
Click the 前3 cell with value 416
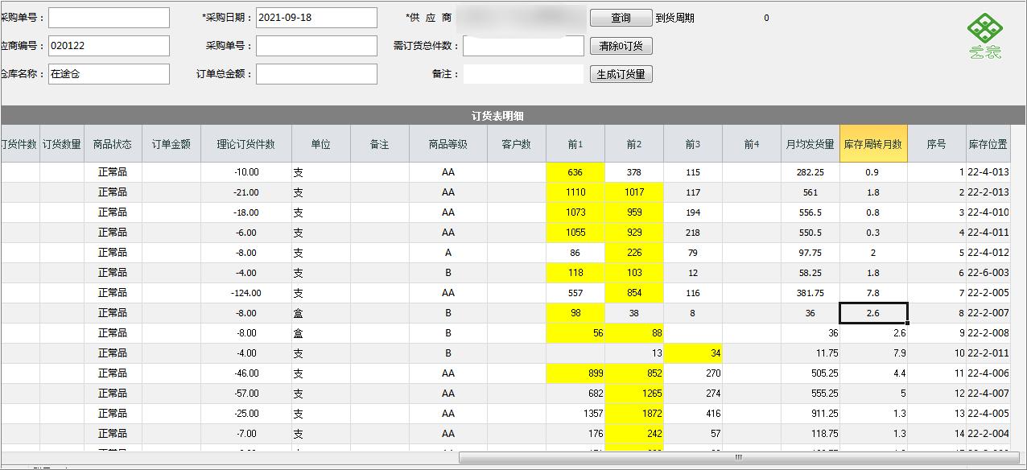click(x=693, y=414)
